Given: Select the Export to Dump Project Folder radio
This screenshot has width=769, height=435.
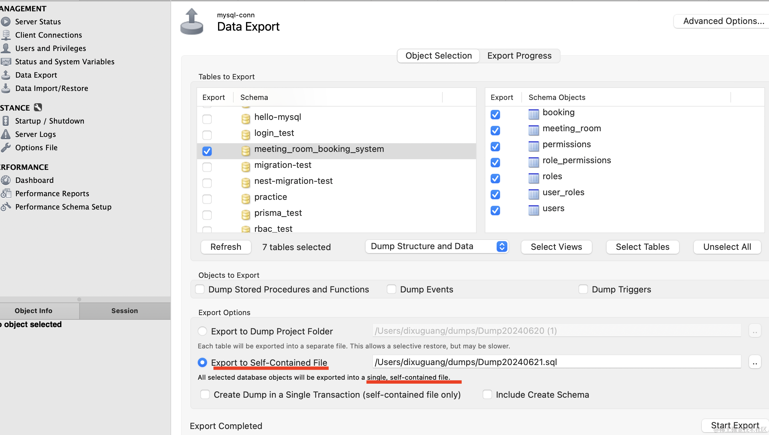Looking at the screenshot, I should tap(202, 331).
